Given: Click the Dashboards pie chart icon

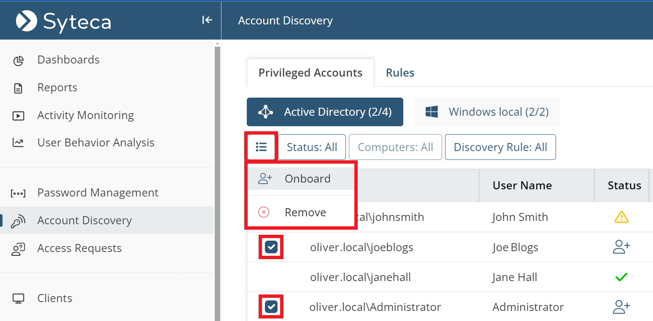Looking at the screenshot, I should coord(18,61).
